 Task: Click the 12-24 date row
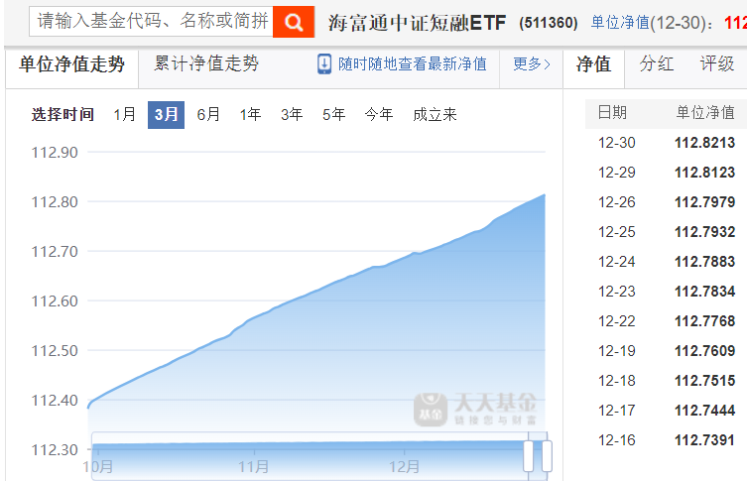pos(617,262)
